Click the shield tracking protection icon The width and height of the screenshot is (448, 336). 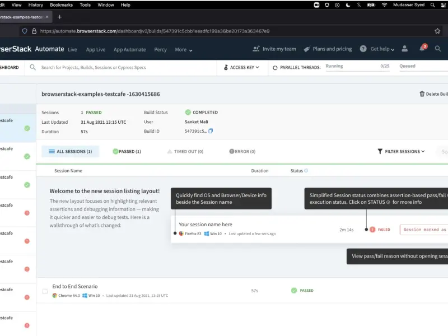point(25,31)
